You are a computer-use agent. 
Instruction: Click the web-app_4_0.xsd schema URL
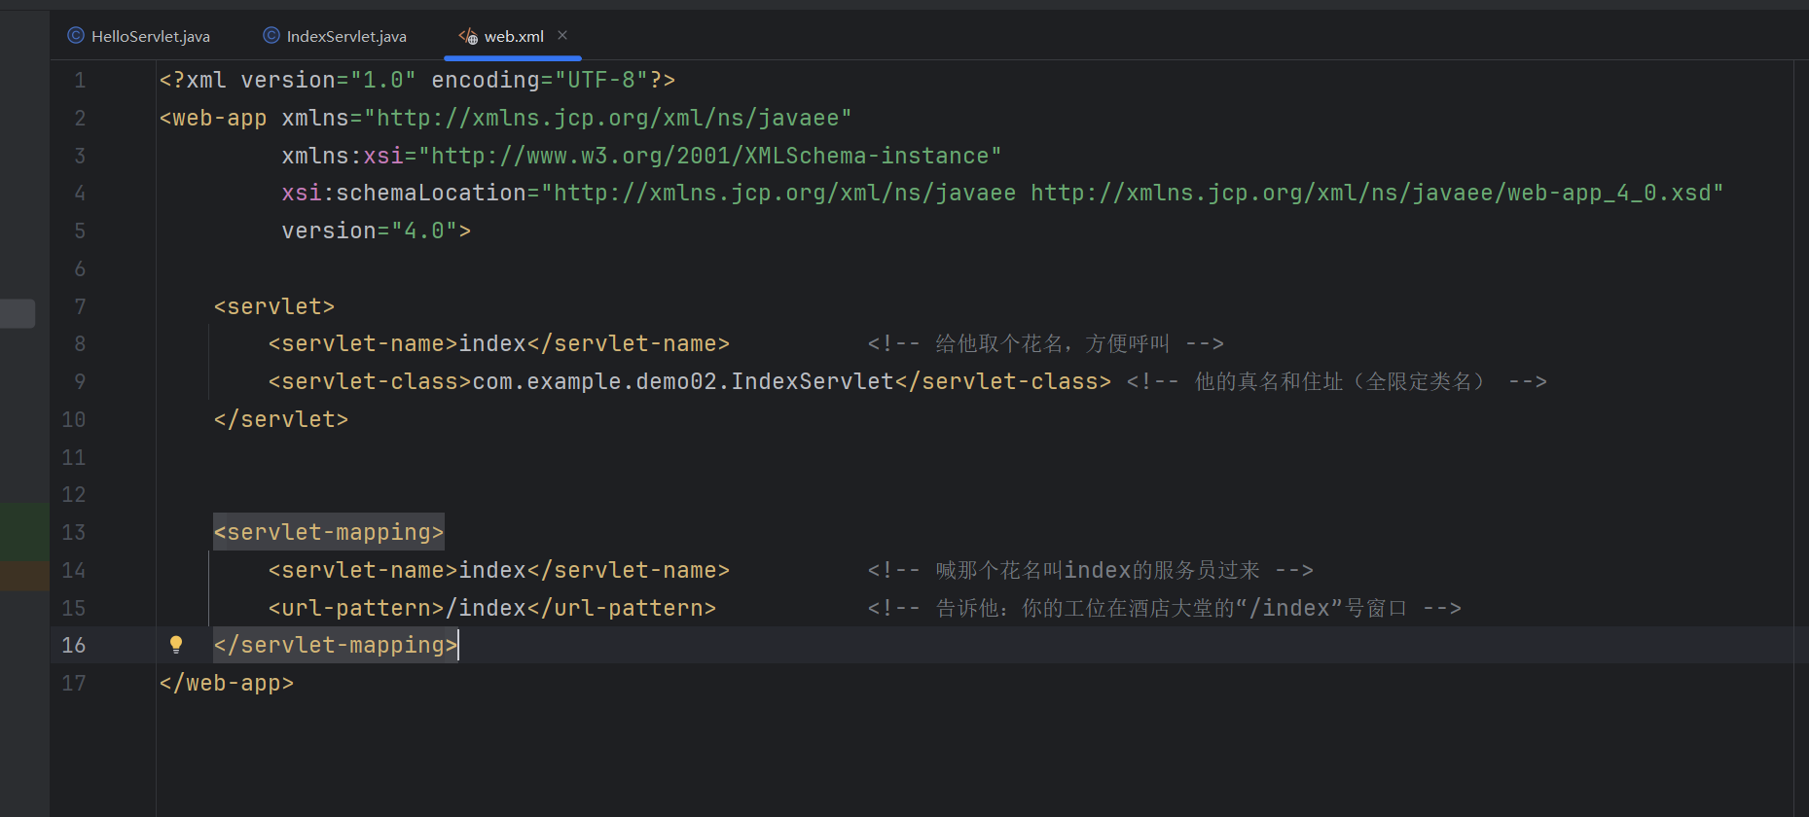point(1371,193)
